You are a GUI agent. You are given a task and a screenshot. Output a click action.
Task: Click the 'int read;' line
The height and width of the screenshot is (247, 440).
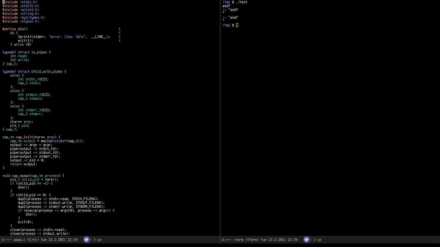coord(19,56)
